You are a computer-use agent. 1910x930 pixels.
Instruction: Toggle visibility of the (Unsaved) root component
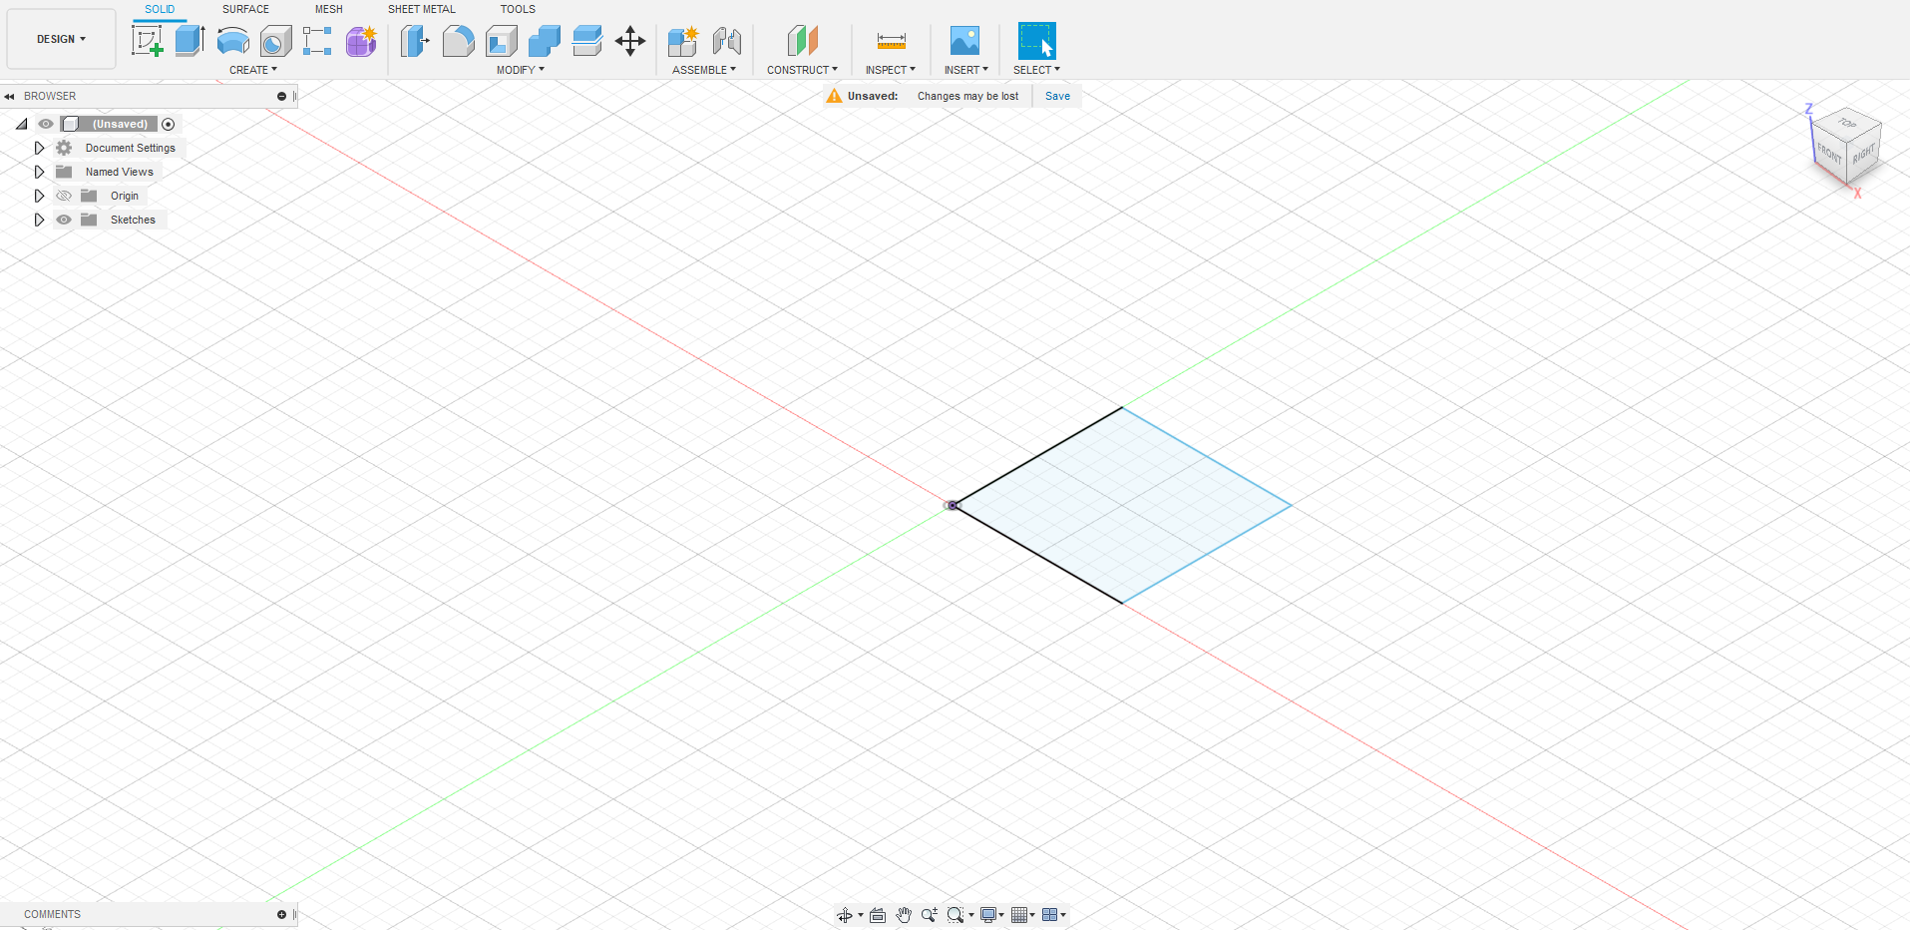tap(46, 124)
